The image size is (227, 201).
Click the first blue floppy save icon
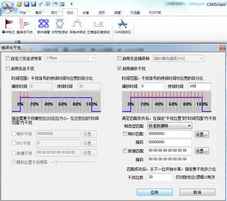[x=26, y=4]
